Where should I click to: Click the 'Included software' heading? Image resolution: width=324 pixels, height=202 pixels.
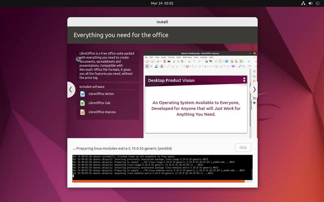pyautogui.click(x=92, y=87)
